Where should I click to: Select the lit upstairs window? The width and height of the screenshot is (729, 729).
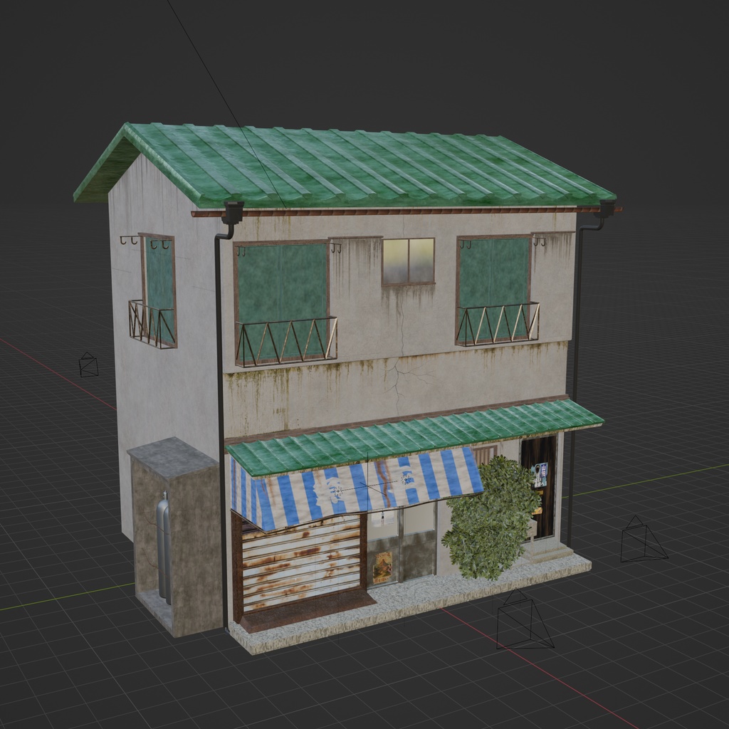408,260
